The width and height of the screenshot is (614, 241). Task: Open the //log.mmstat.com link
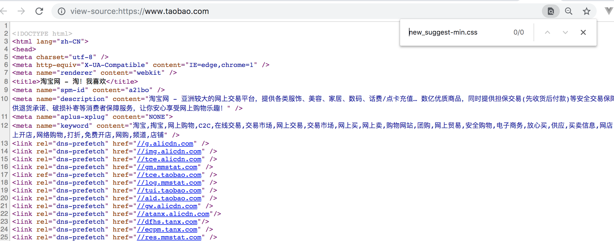click(169, 183)
